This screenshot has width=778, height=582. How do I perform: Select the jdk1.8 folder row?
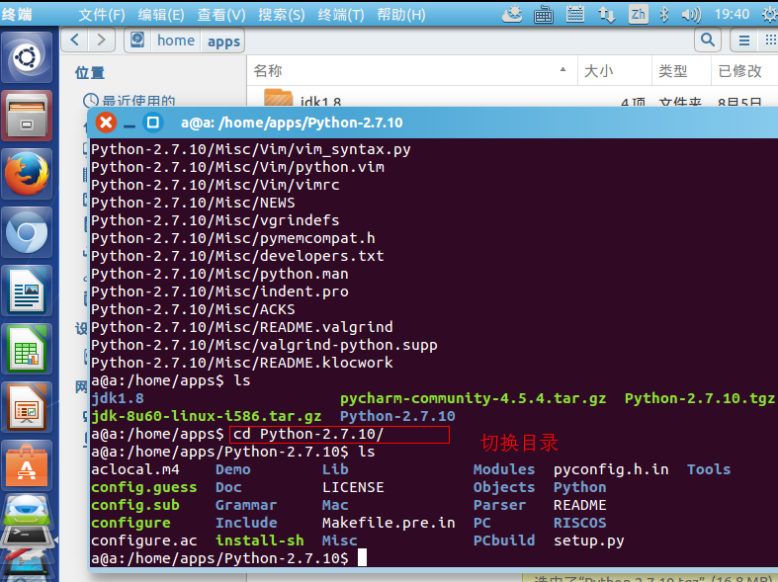(x=512, y=98)
